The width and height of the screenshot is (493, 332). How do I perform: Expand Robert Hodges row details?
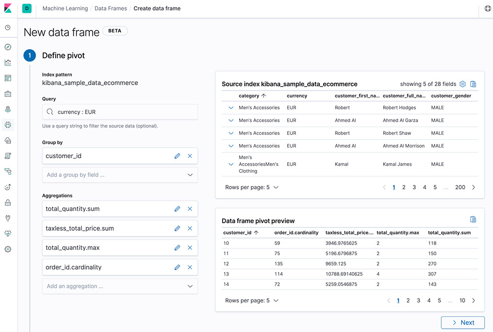[231, 108]
